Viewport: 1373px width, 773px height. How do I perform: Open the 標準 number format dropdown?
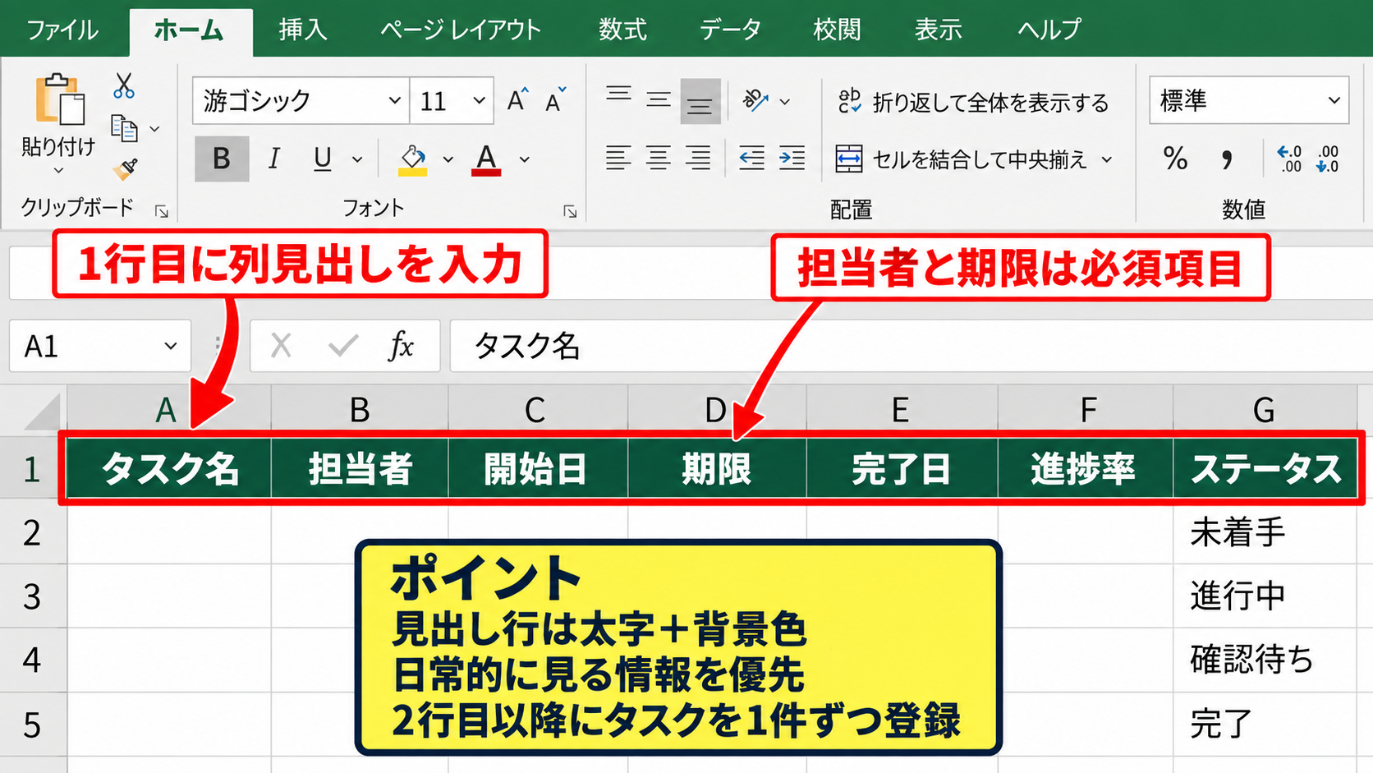click(x=1334, y=100)
